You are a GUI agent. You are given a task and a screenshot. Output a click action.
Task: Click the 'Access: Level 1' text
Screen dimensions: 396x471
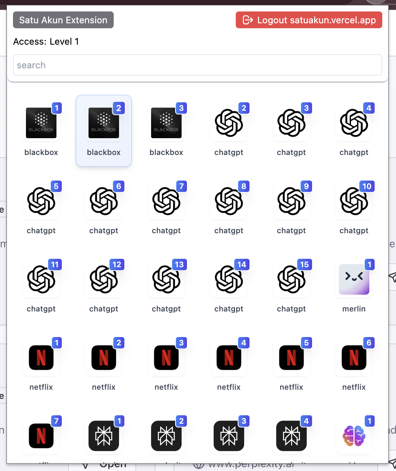(x=46, y=42)
